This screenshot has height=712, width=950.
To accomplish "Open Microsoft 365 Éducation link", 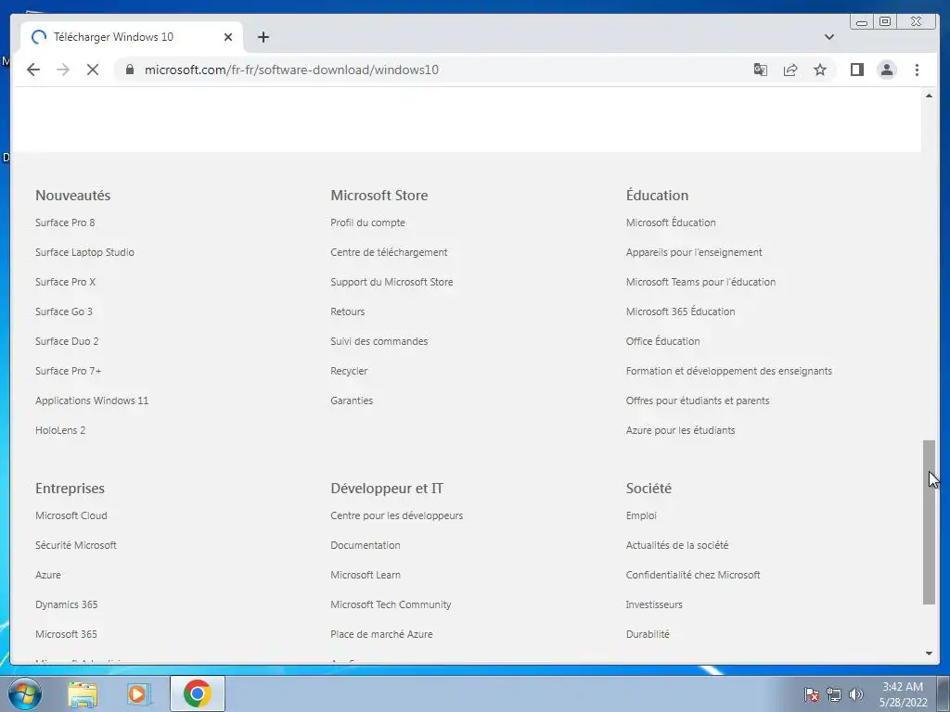I will point(680,311).
